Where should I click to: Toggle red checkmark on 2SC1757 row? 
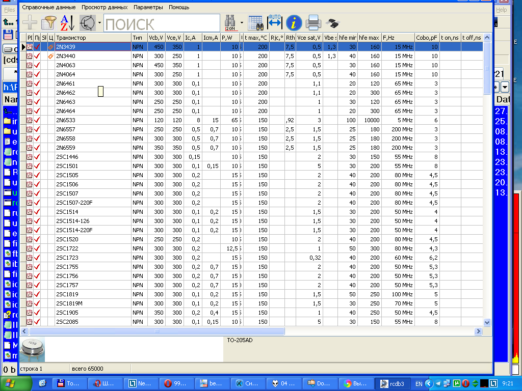37,285
